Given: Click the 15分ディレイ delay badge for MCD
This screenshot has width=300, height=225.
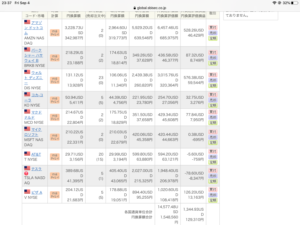Looking at the screenshot, I should [55, 117].
